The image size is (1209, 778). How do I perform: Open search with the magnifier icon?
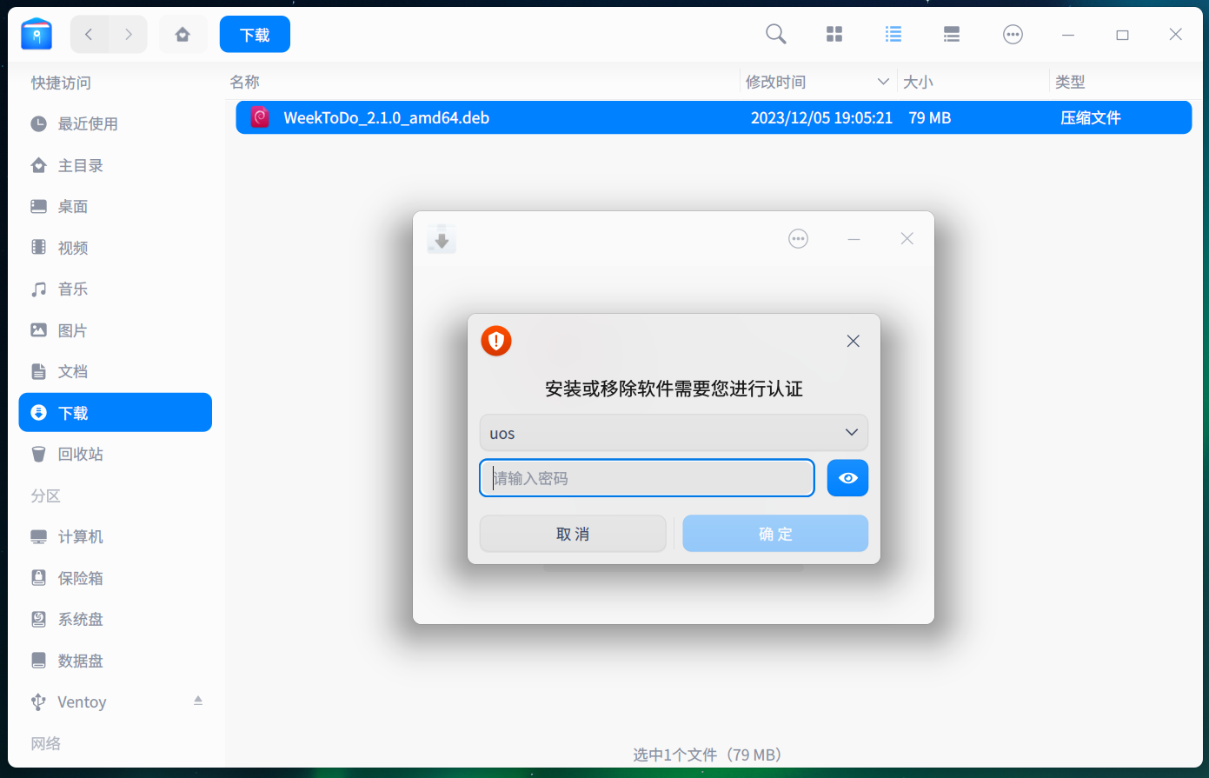tap(775, 35)
